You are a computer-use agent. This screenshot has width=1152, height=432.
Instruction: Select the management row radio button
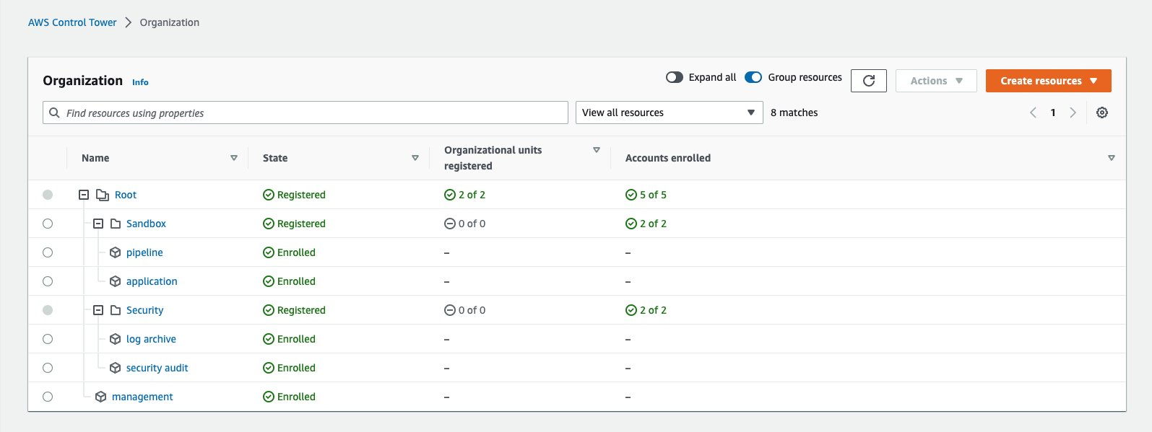click(48, 397)
